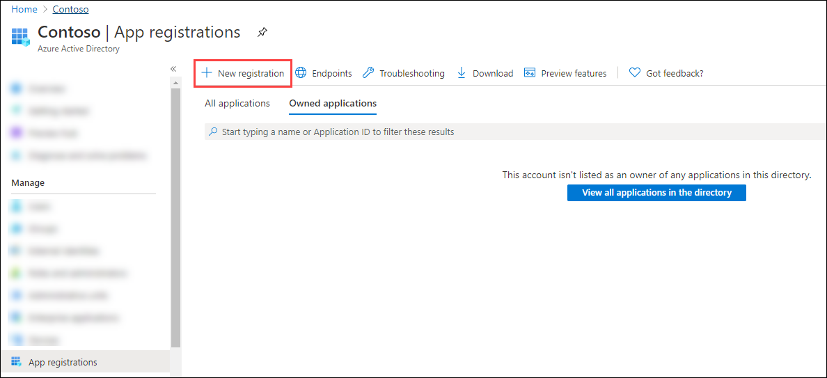The width and height of the screenshot is (827, 378).
Task: Click the sidebar vertical scrollbar
Action: click(175, 209)
